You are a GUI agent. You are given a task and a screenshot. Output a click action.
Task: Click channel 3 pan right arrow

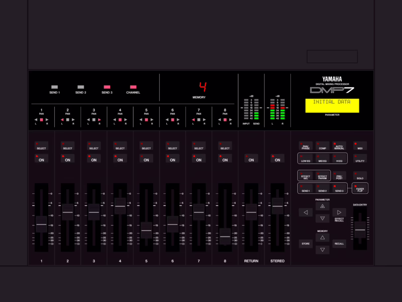[x=99, y=120]
